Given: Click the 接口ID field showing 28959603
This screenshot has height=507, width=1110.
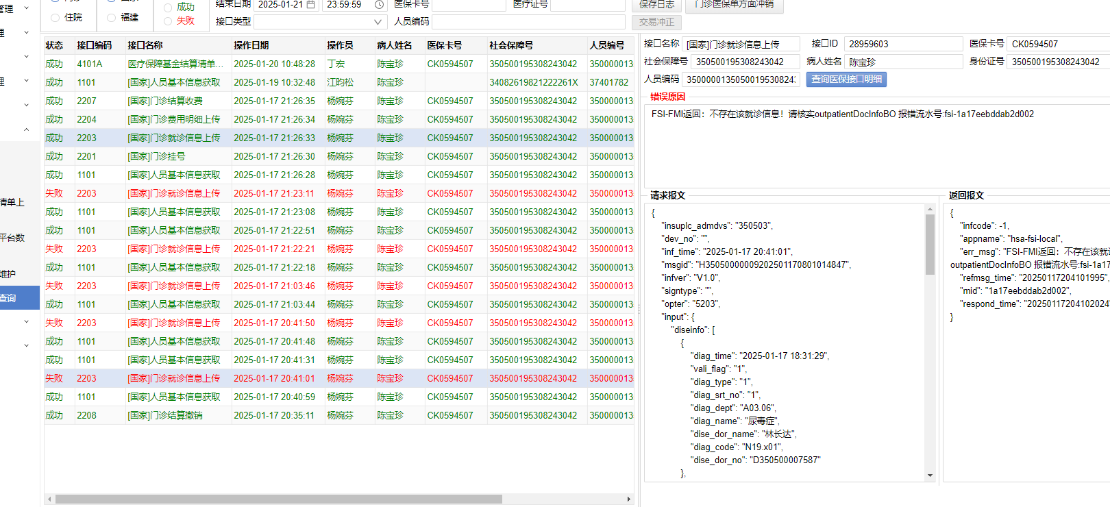Looking at the screenshot, I should 903,44.
